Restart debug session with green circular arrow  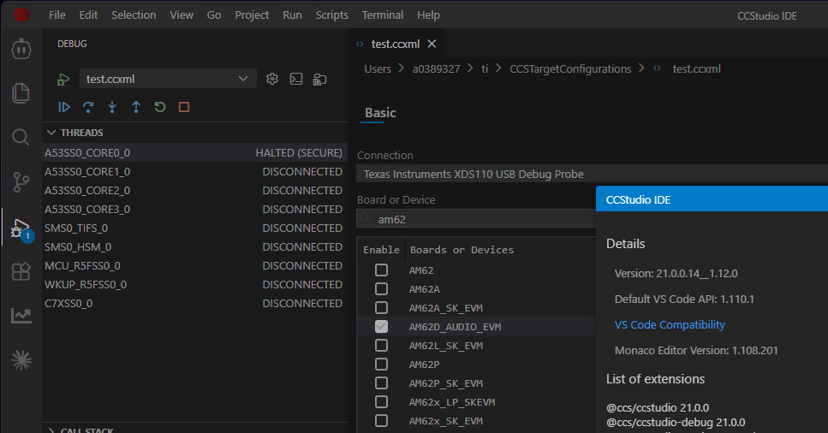(160, 107)
